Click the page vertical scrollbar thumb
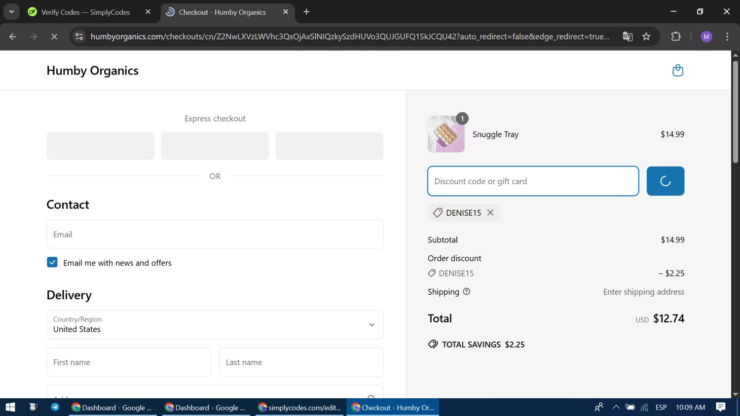Image resolution: width=740 pixels, height=416 pixels. [x=735, y=111]
